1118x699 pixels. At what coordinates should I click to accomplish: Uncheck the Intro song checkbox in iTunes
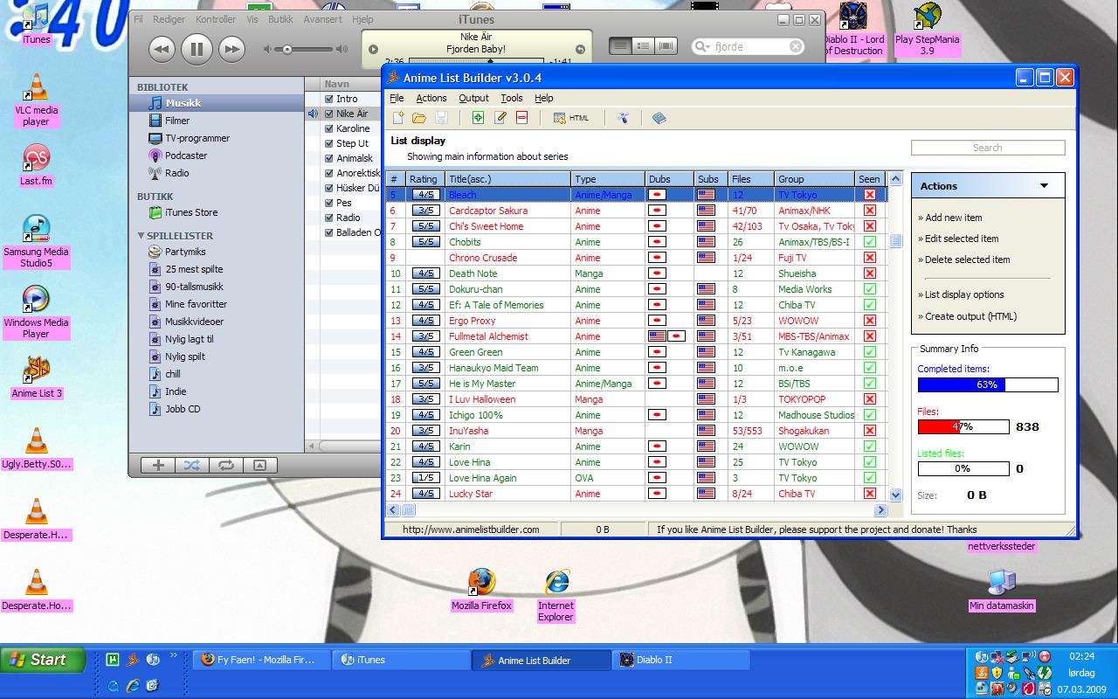[x=329, y=99]
